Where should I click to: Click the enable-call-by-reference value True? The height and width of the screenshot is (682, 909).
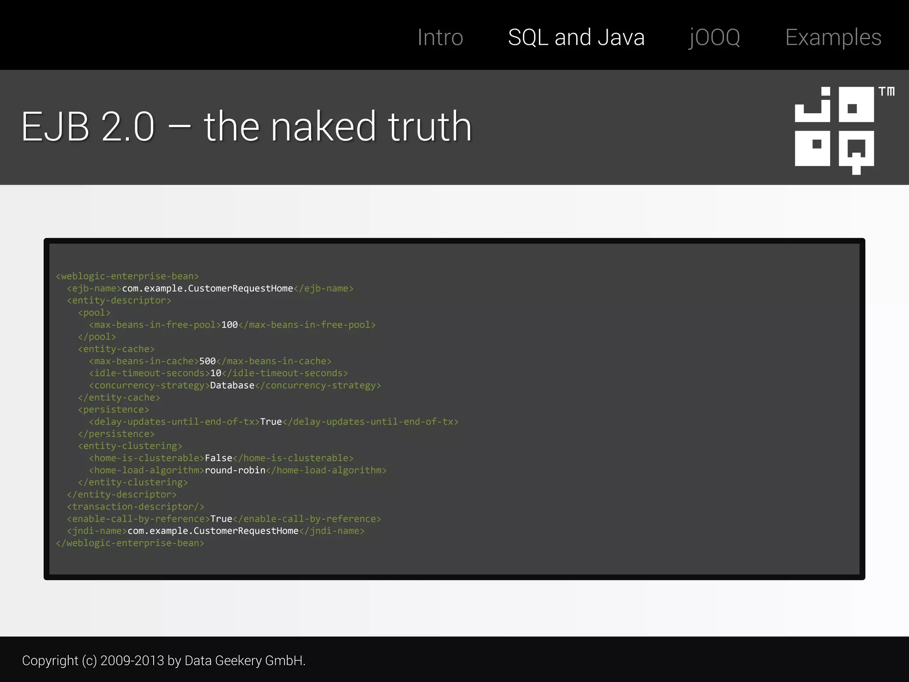[221, 519]
